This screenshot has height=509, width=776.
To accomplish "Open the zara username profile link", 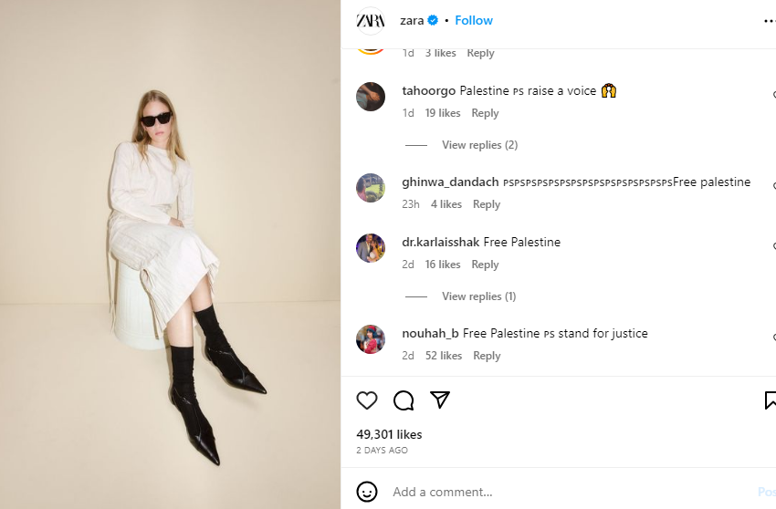I will pos(412,20).
